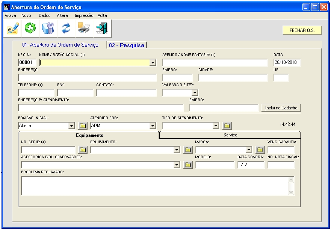Click inside the Problema Reclamado text area
The width and height of the screenshot is (331, 230).
click(154, 186)
